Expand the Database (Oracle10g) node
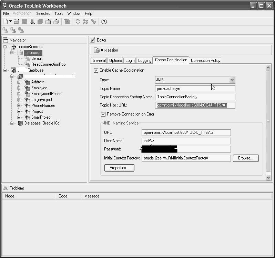The width and height of the screenshot is (275, 258). pyautogui.click(x=12, y=123)
